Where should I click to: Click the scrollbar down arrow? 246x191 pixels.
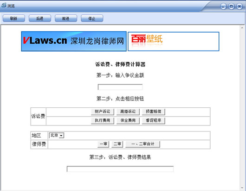pos(242,188)
